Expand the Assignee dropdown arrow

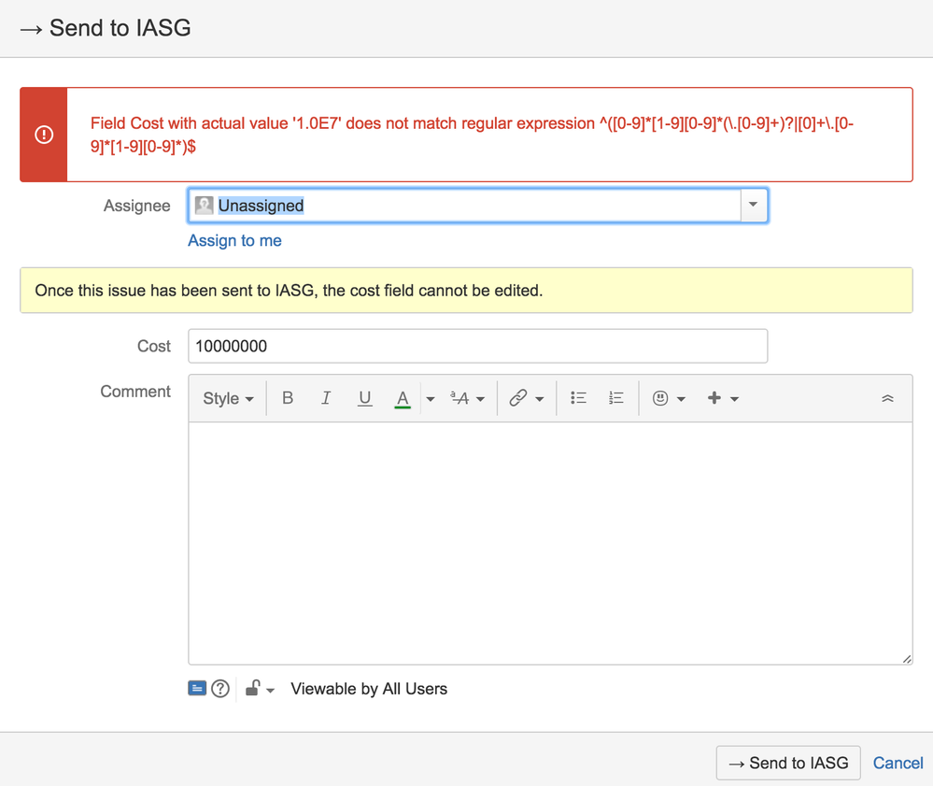[754, 205]
